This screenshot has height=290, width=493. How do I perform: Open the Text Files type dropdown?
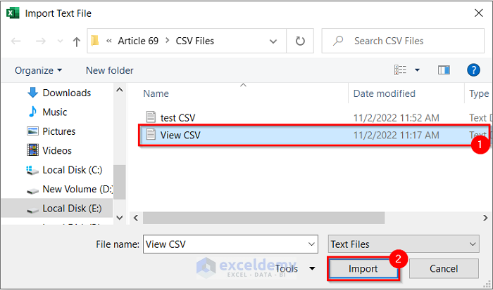point(404,244)
